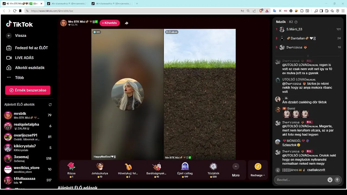Open the Recharge coin menu
This screenshot has width=347, height=195.
point(258,170)
